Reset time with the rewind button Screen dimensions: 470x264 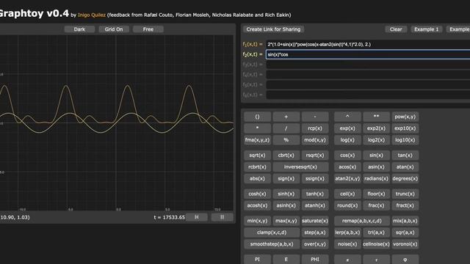coord(197,217)
